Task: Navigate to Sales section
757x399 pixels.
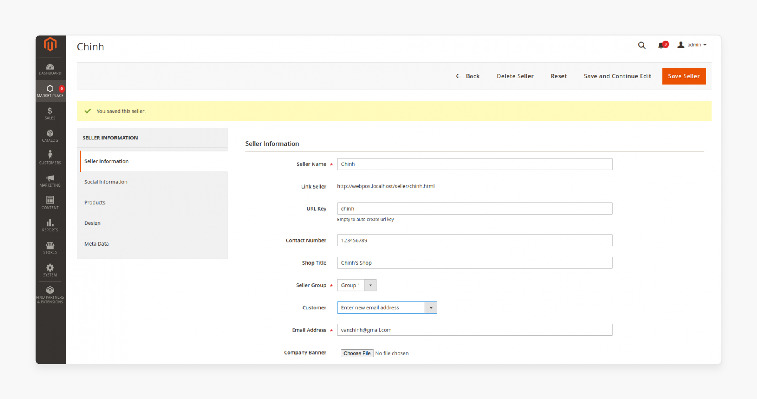Action: click(x=49, y=113)
